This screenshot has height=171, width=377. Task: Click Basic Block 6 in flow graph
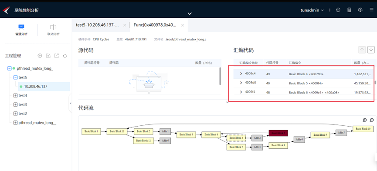click(x=211, y=135)
